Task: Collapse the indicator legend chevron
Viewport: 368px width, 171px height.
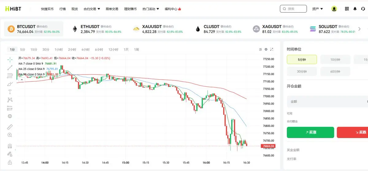Action: pyautogui.click(x=22, y=80)
